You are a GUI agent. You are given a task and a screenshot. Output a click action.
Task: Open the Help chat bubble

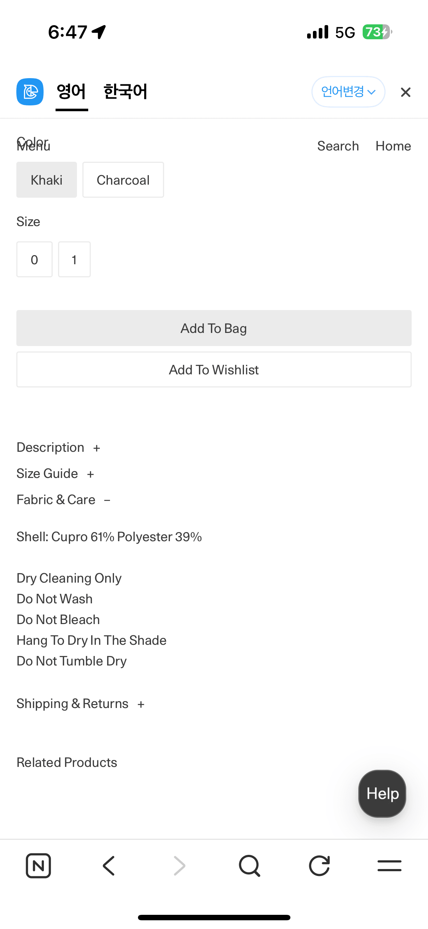382,794
